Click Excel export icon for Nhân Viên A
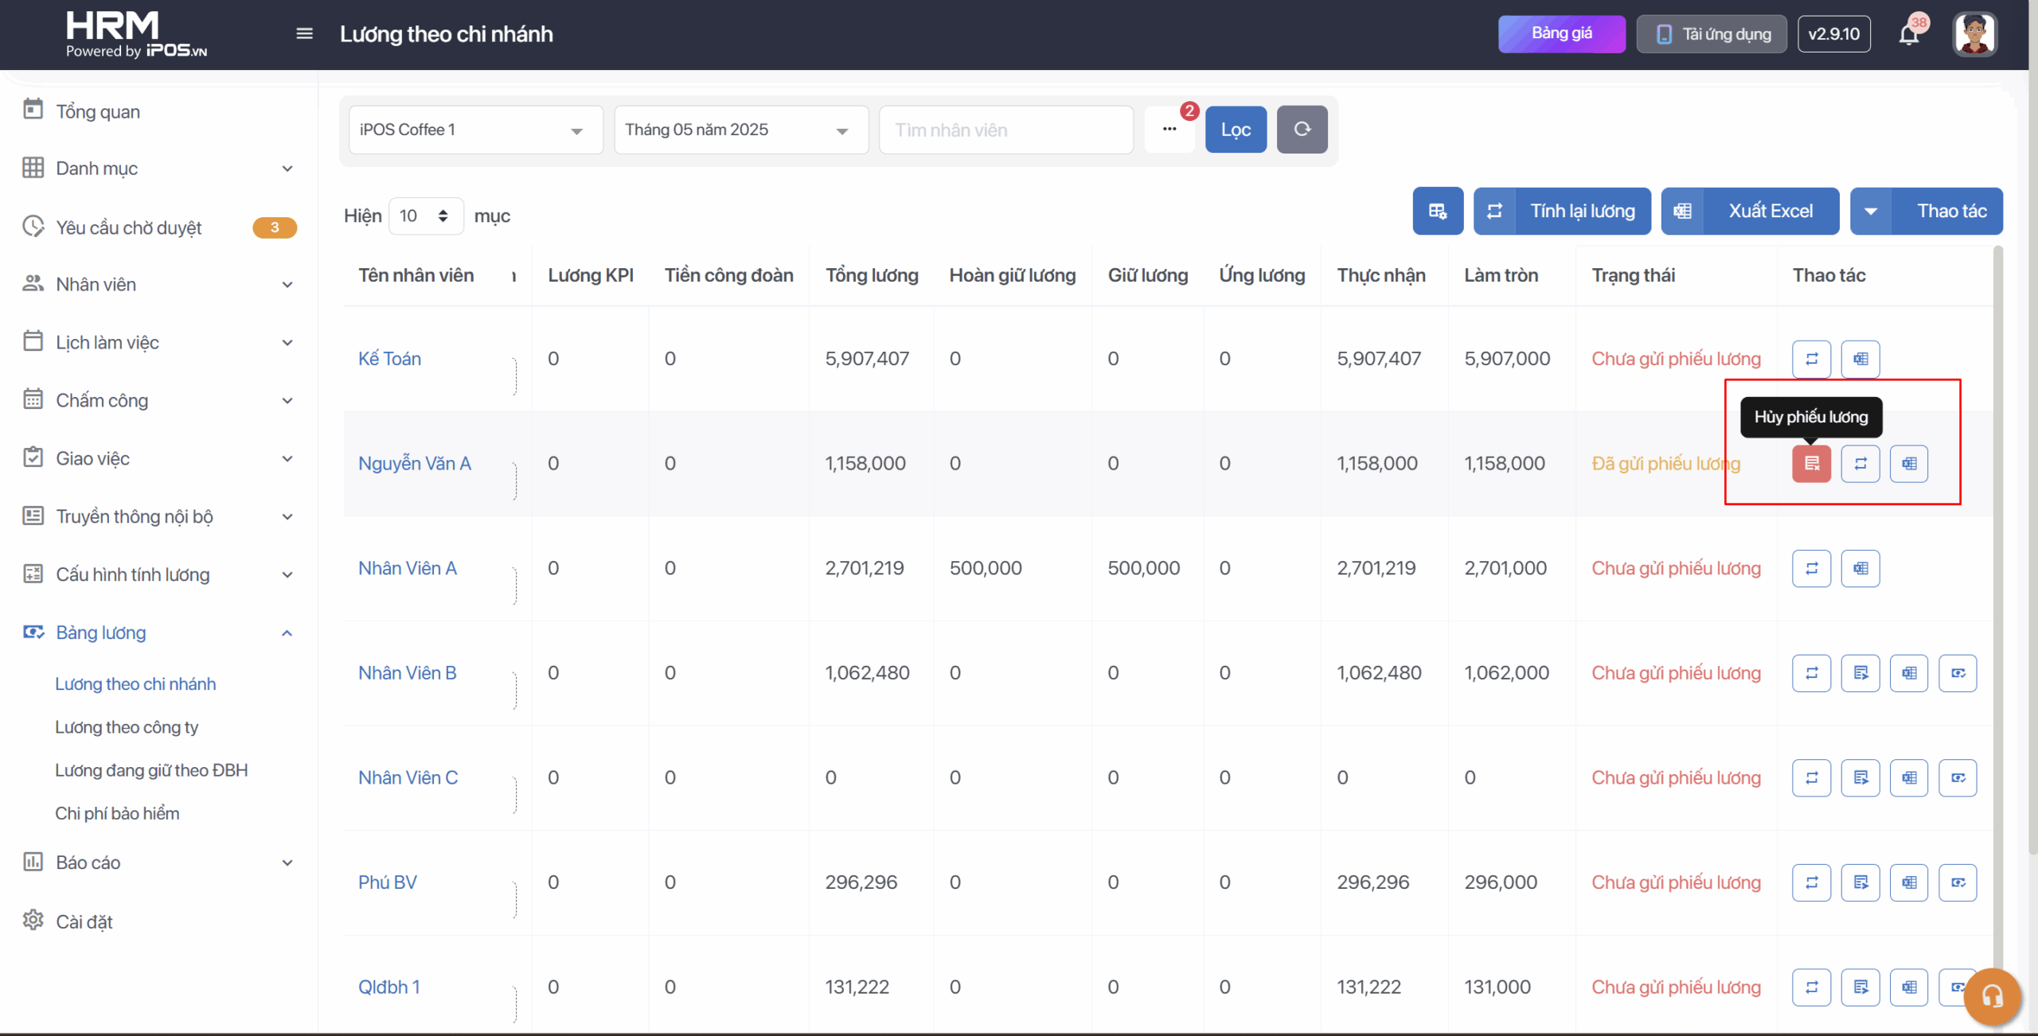 coord(1860,569)
